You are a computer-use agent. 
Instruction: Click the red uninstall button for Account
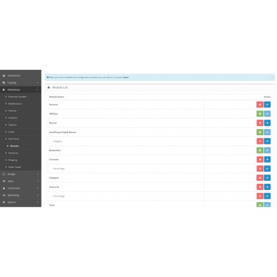pyautogui.click(x=260, y=105)
